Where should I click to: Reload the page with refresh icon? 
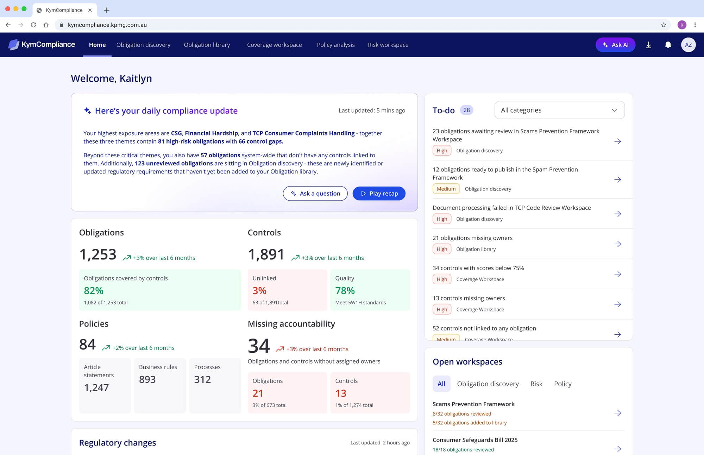(x=33, y=25)
